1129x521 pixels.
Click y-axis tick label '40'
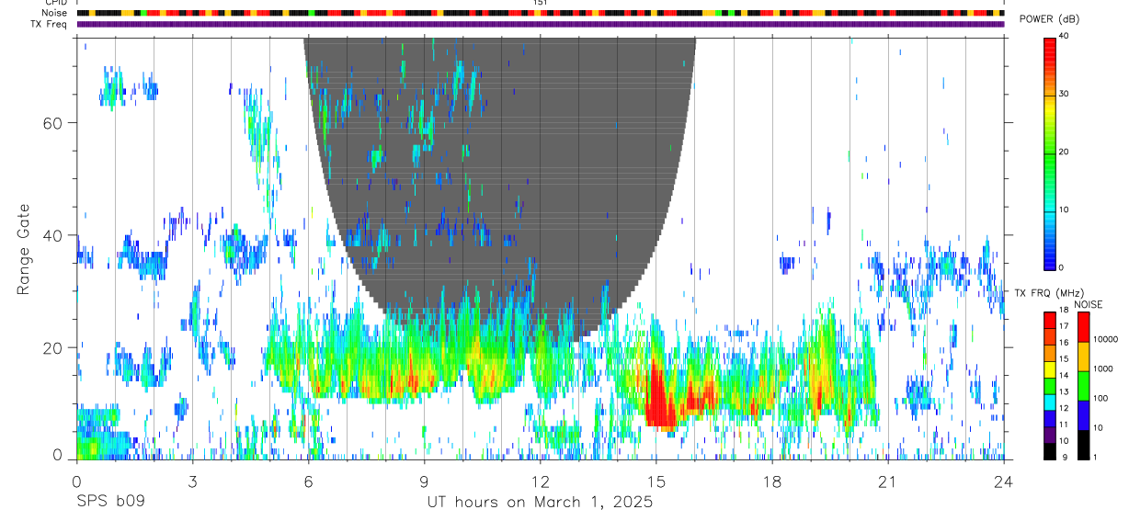tap(55, 235)
